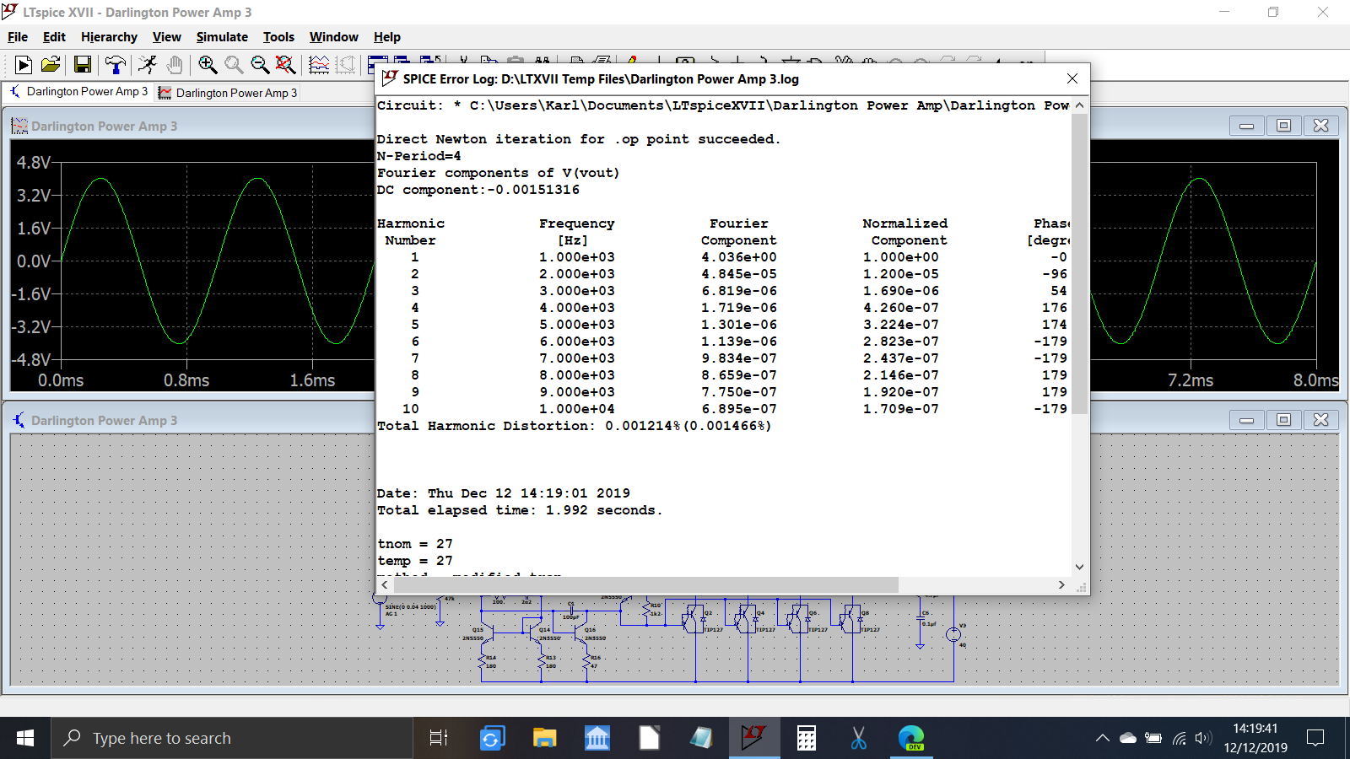The height and width of the screenshot is (759, 1350).
Task: Click the waveform window title Darlington Power Amp 3
Action: [x=104, y=126]
